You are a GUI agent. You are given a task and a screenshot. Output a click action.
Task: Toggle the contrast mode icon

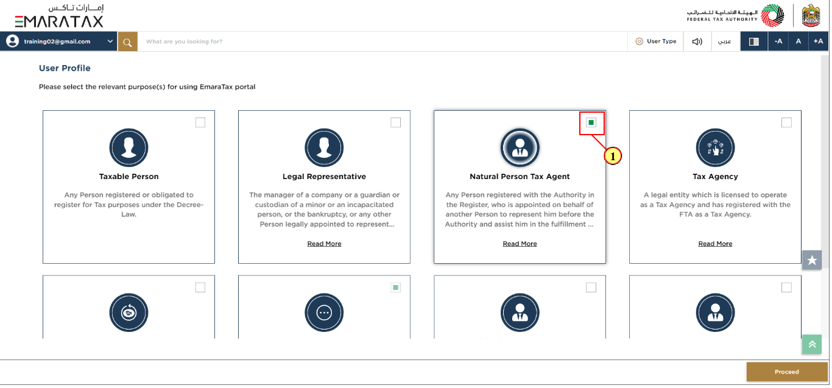pos(754,41)
